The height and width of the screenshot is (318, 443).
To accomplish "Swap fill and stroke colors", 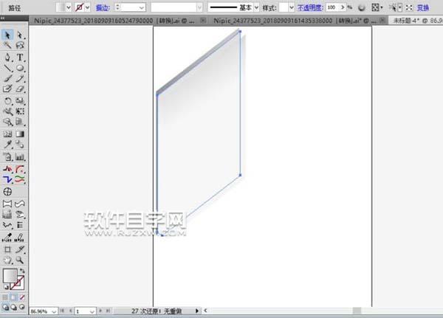I will coord(22,271).
